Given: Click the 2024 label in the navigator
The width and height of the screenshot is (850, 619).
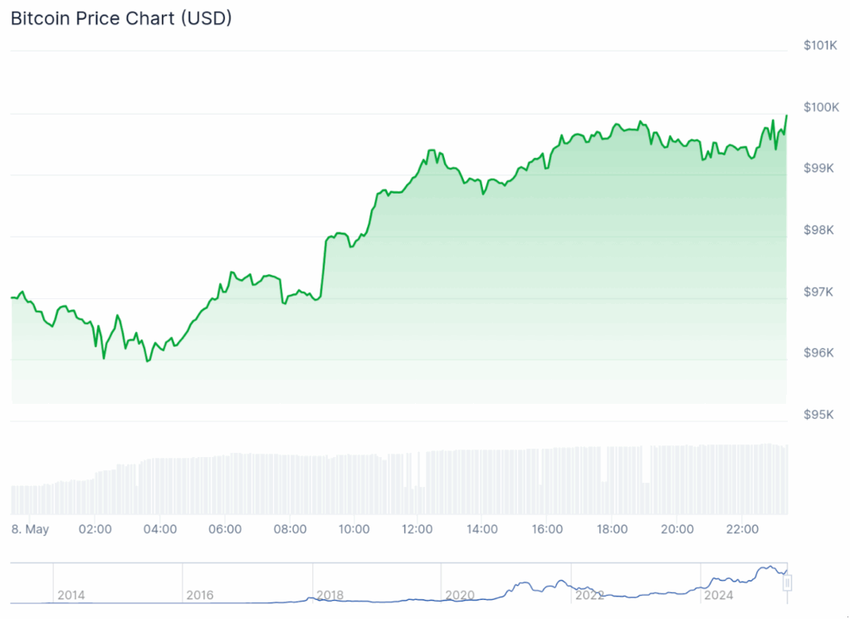Looking at the screenshot, I should pyautogui.click(x=717, y=595).
